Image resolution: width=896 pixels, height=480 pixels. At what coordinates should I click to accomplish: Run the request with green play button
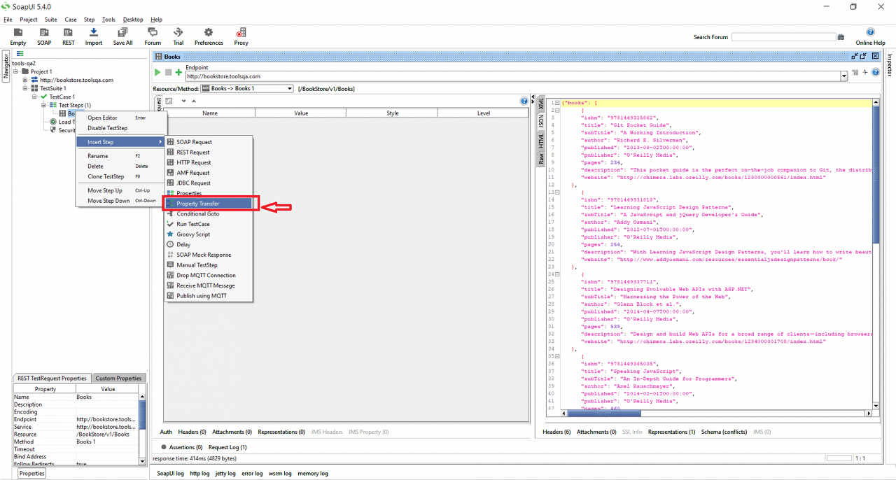[157, 72]
